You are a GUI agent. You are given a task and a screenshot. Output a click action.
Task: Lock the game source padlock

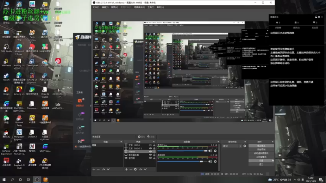[x=154, y=158]
